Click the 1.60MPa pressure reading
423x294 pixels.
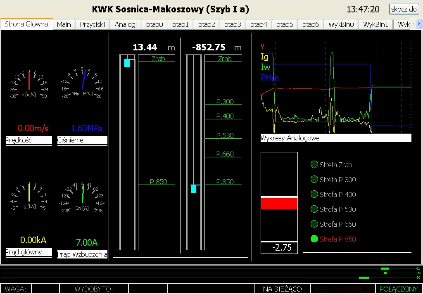point(87,128)
